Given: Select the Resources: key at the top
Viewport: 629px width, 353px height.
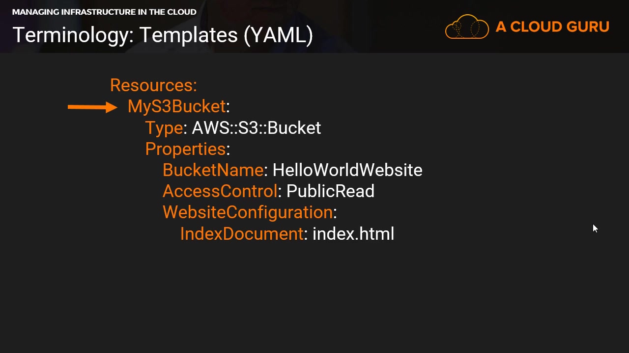Looking at the screenshot, I should point(153,85).
